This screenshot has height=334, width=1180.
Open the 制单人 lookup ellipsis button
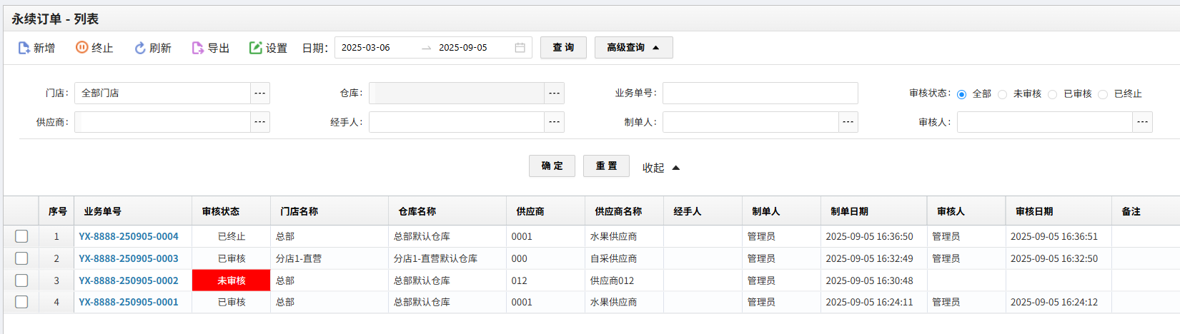click(x=848, y=122)
